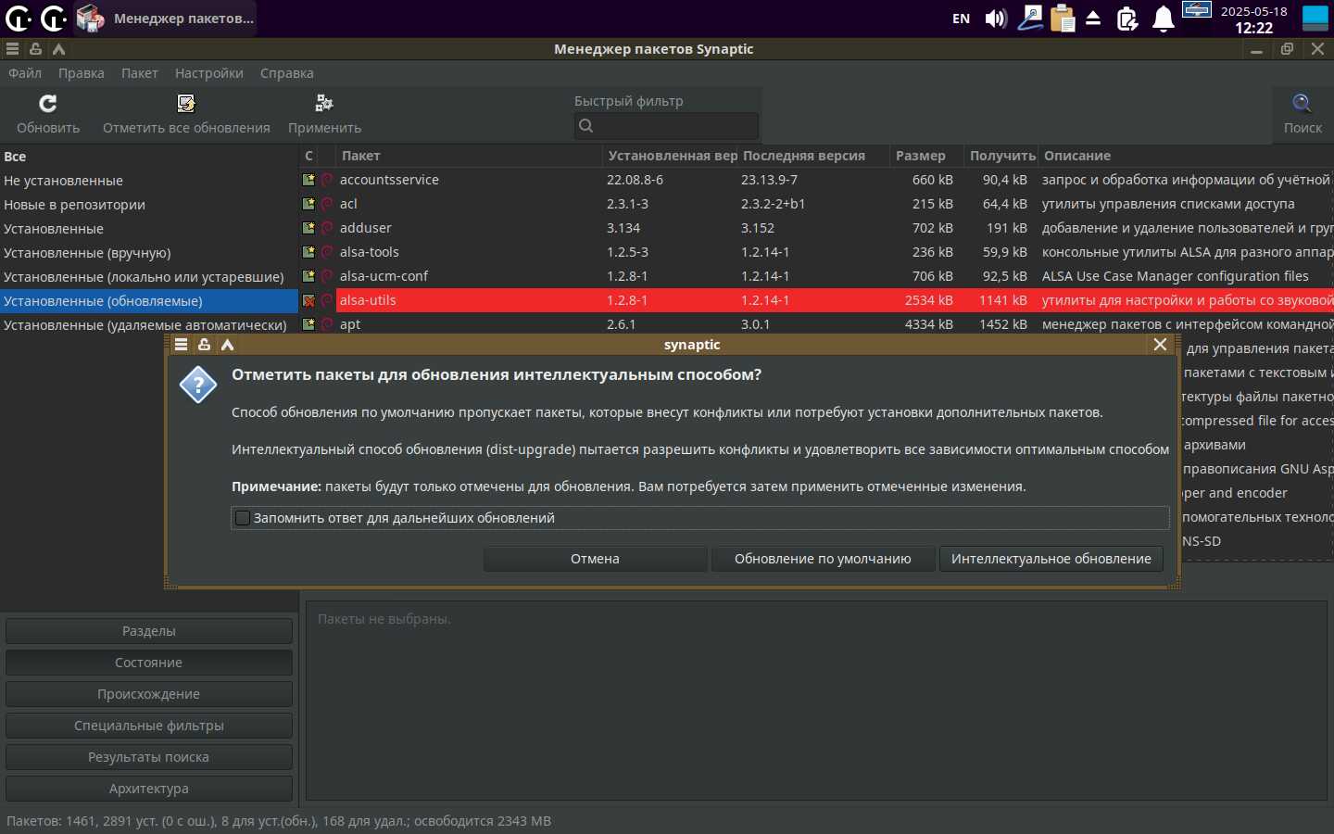The width and height of the screenshot is (1334, 834).
Task: Open the Справка menu
Action: [287, 73]
